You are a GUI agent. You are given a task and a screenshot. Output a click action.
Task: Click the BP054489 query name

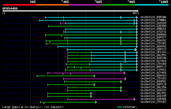click(10, 9)
